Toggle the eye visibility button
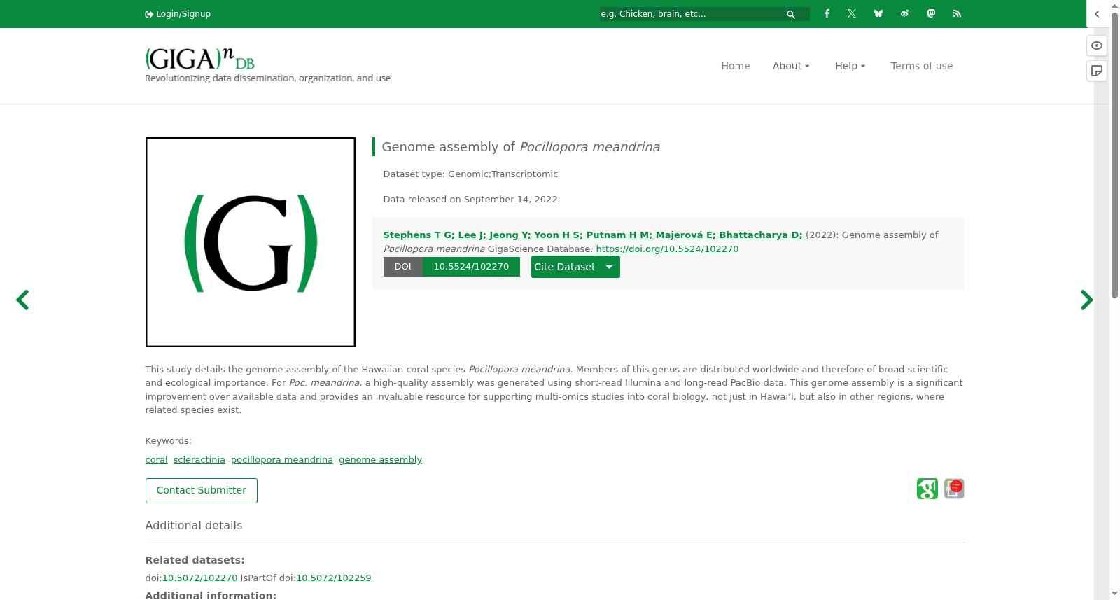 1097,46
